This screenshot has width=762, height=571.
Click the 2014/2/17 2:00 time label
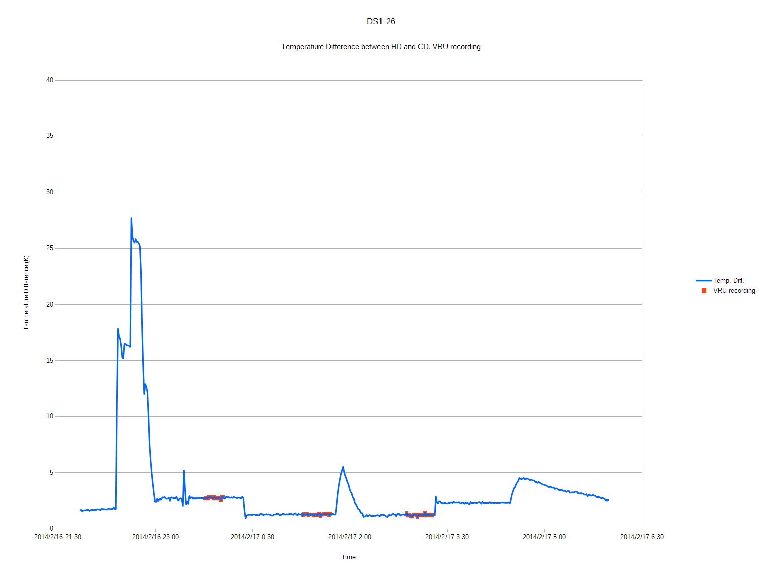[x=350, y=537]
